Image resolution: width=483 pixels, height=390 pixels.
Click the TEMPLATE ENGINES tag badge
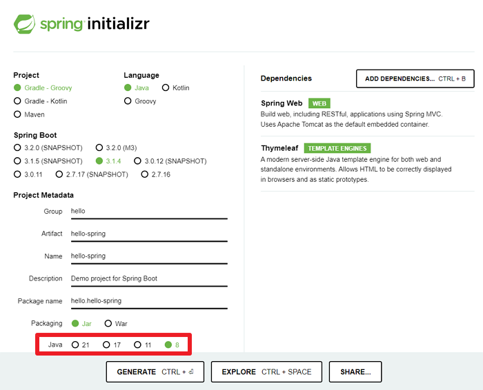tap(337, 148)
